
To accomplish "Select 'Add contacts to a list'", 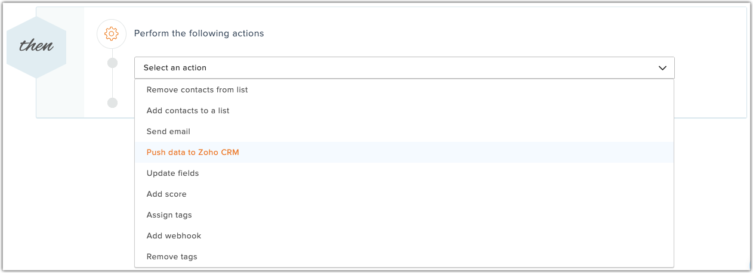I will click(188, 111).
